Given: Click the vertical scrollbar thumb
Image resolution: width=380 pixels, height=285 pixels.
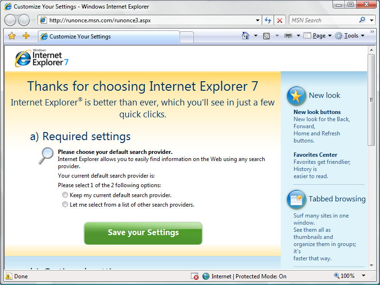Looking at the screenshot, I should point(371,100).
